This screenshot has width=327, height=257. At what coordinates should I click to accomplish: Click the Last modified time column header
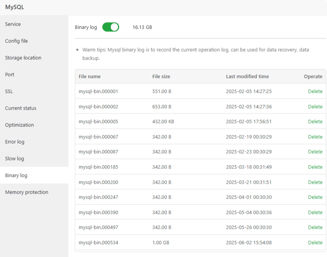pos(247,76)
